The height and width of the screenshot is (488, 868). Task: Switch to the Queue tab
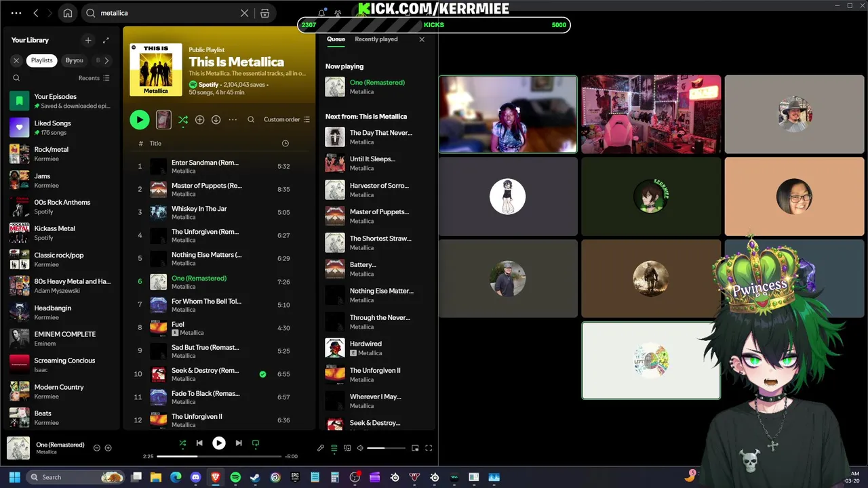[x=336, y=39]
